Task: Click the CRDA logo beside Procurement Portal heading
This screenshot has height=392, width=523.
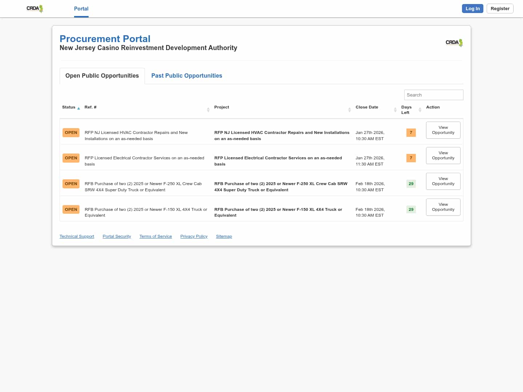Action: click(x=454, y=43)
